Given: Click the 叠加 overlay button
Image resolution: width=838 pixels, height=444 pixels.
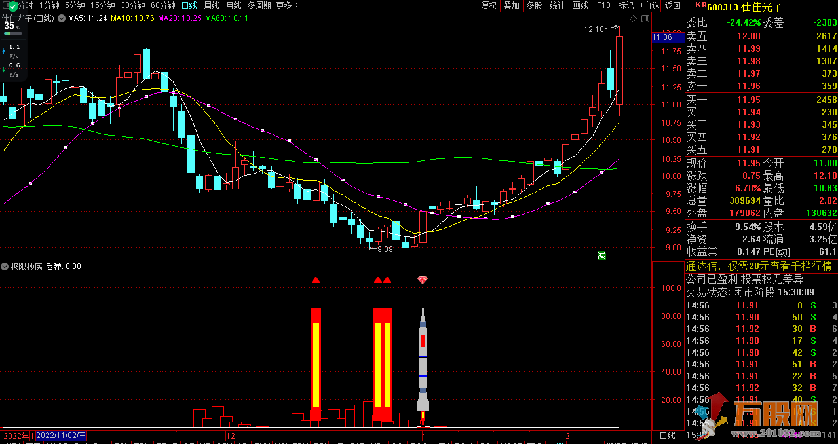Looking at the screenshot, I should [512, 5].
